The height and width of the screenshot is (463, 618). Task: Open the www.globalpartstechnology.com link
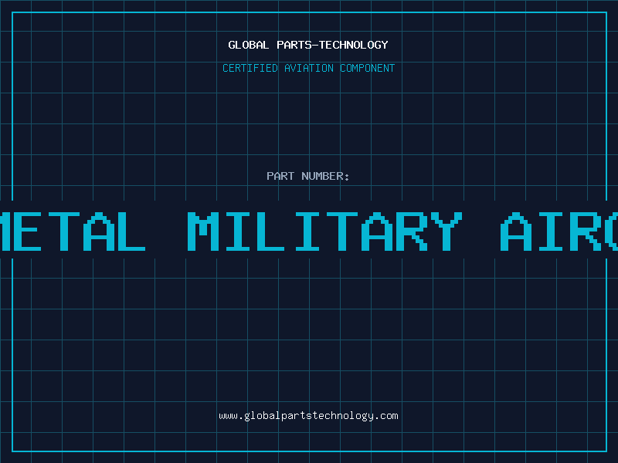(x=308, y=416)
